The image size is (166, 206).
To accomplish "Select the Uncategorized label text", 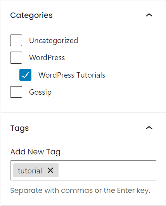I will [x=54, y=40].
